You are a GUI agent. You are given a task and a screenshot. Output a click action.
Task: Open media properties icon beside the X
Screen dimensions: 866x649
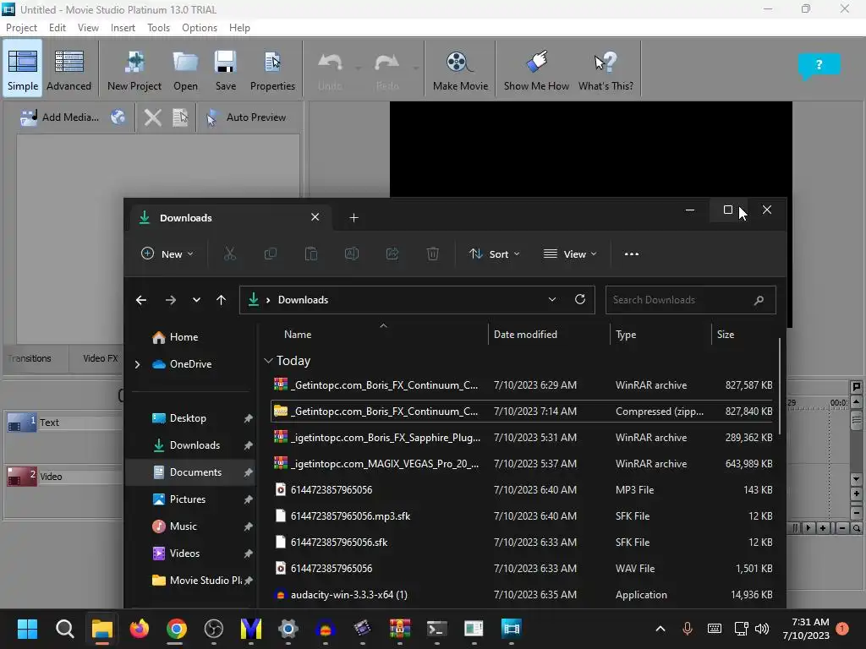tap(181, 117)
